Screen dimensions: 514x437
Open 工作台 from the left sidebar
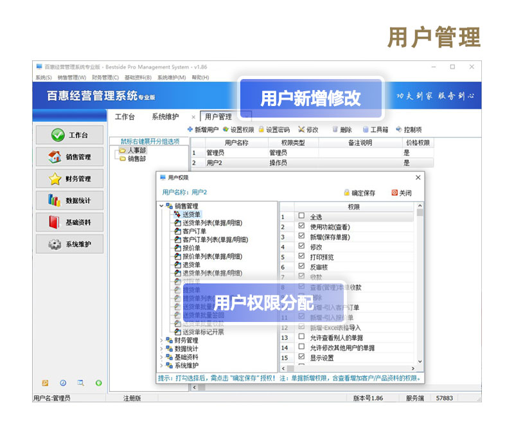[69, 135]
